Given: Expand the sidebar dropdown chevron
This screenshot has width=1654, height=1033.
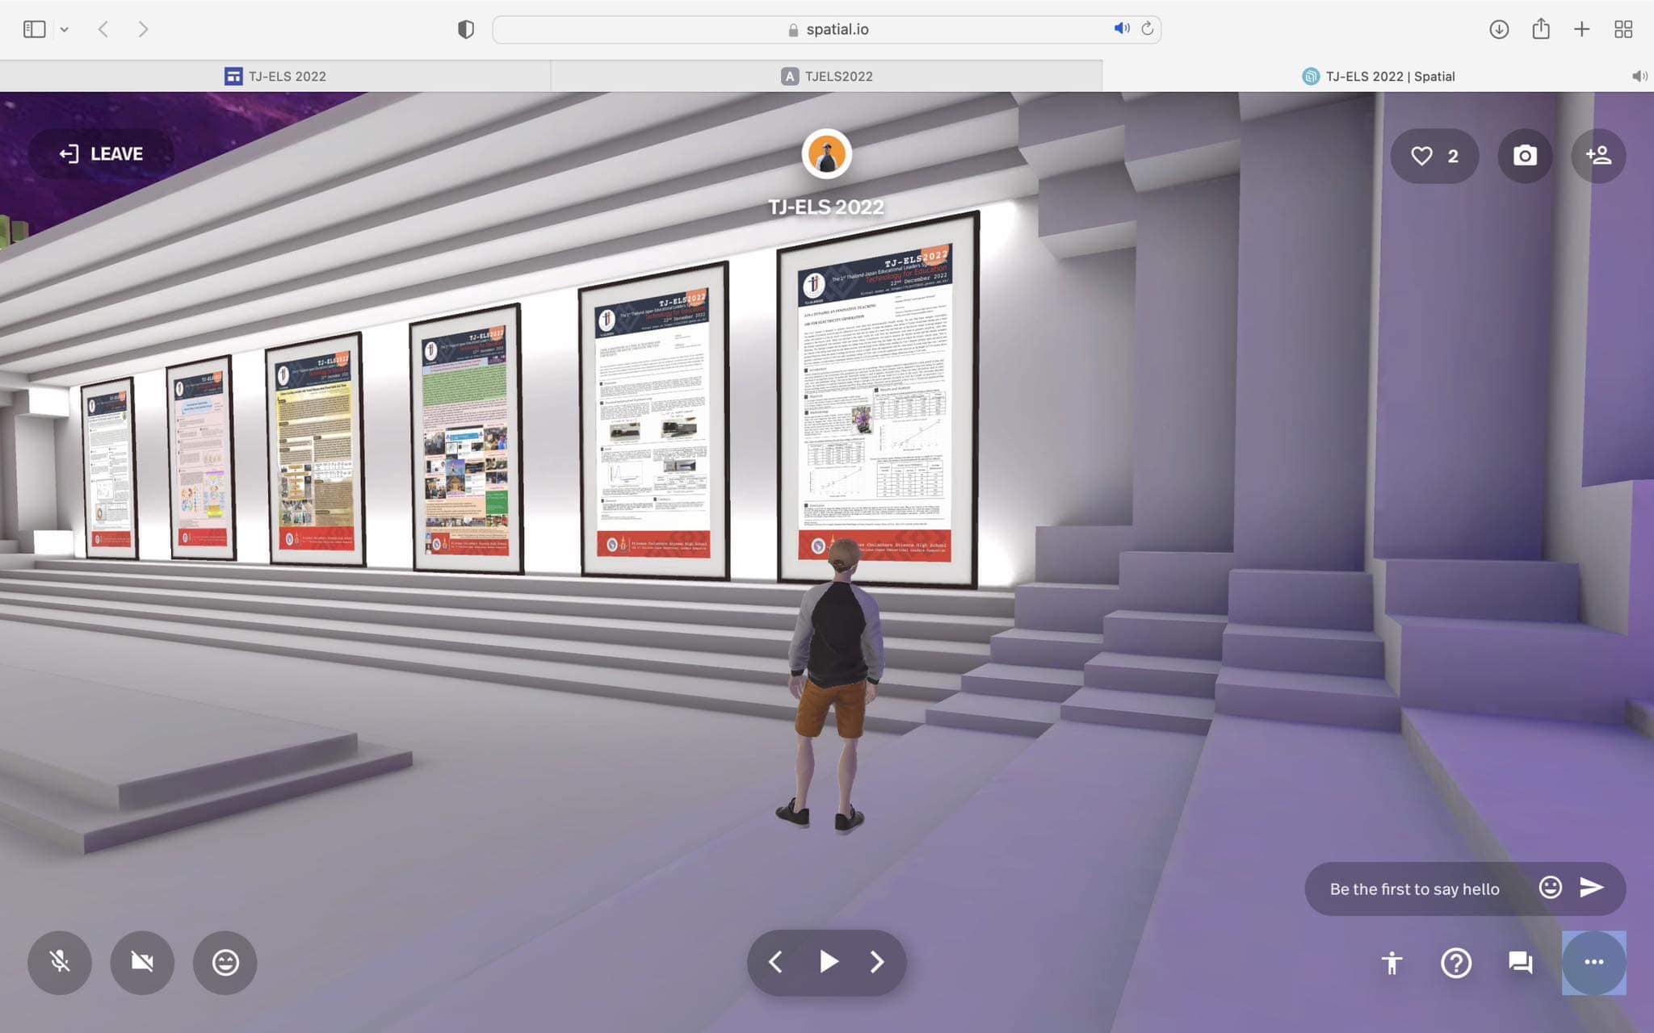Looking at the screenshot, I should click(64, 30).
